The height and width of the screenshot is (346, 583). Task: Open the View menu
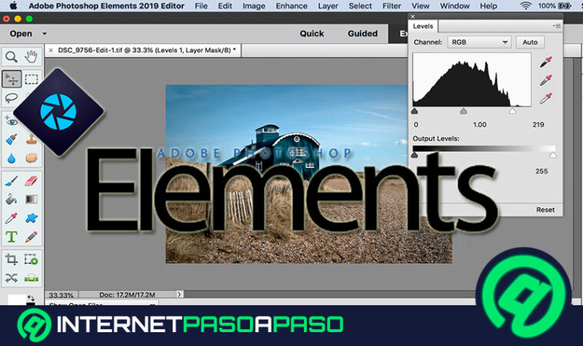pyautogui.click(x=421, y=6)
